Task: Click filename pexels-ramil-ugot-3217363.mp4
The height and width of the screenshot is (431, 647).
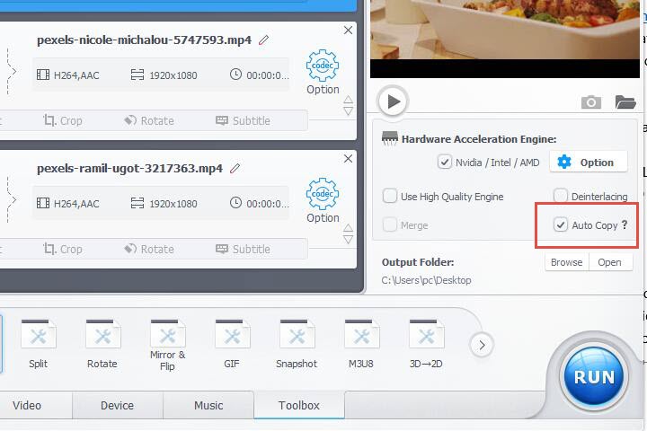Action: (129, 168)
